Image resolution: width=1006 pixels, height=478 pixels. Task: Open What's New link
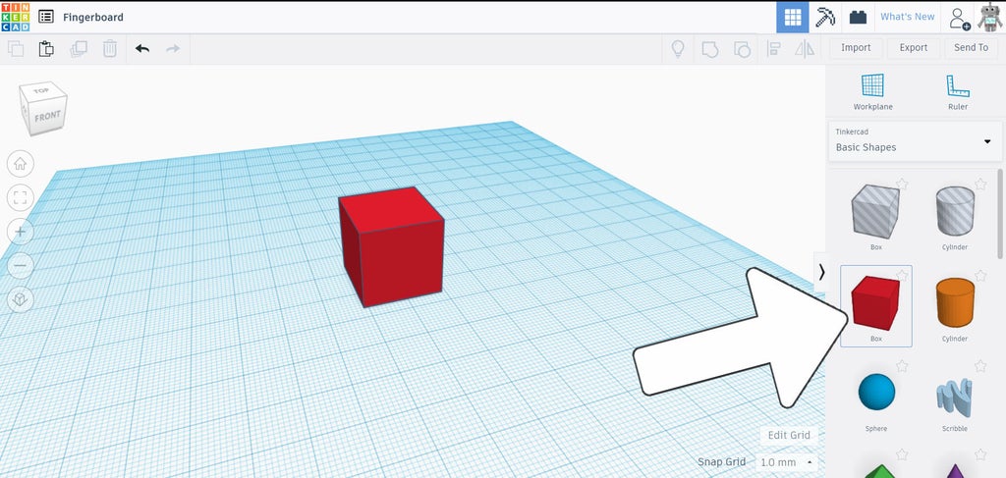point(907,17)
